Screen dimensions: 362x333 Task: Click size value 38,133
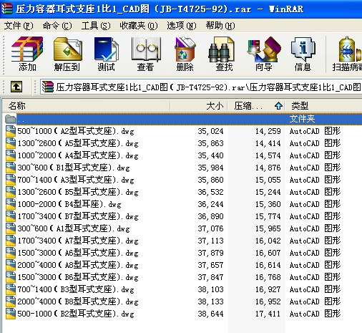pyautogui.click(x=210, y=301)
